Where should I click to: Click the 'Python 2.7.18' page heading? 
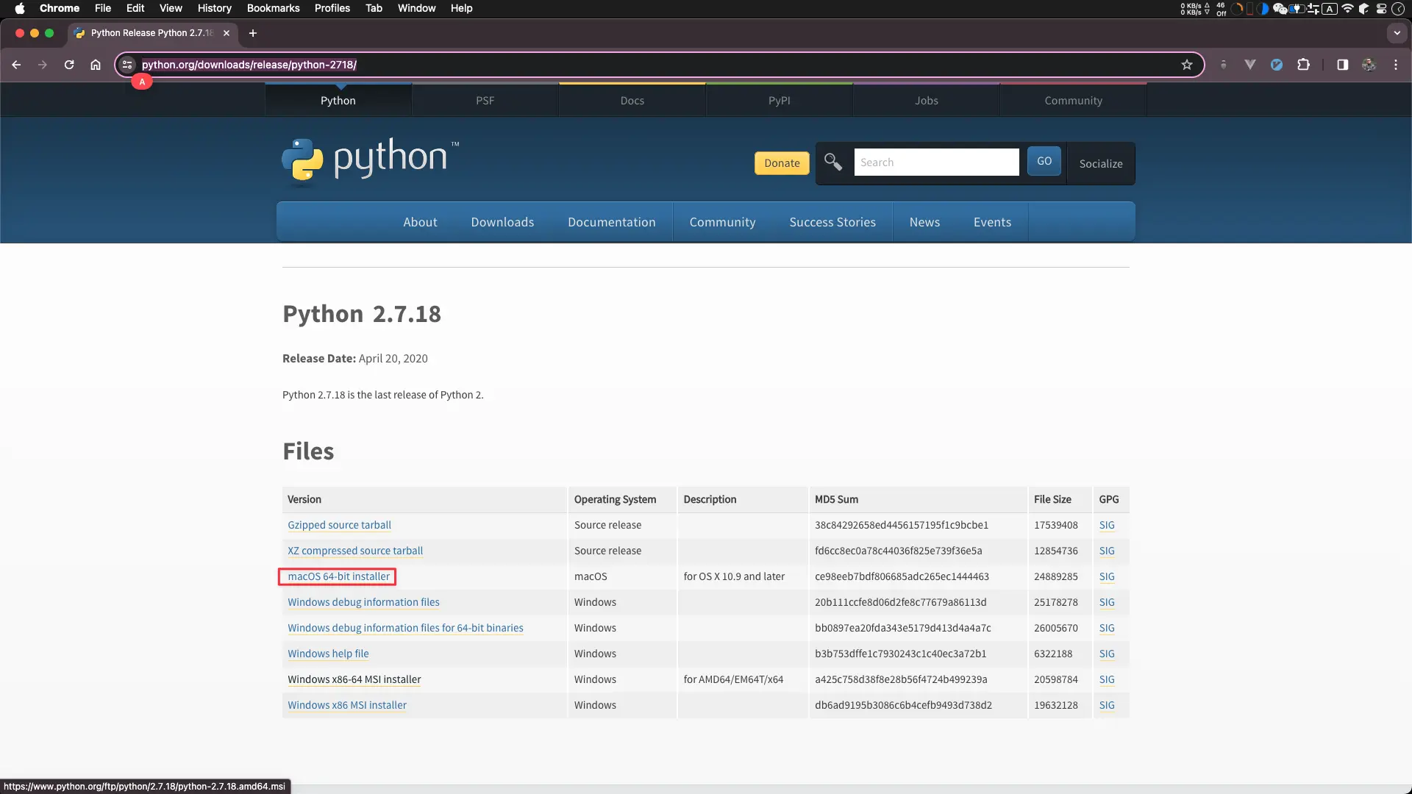pyautogui.click(x=362, y=314)
